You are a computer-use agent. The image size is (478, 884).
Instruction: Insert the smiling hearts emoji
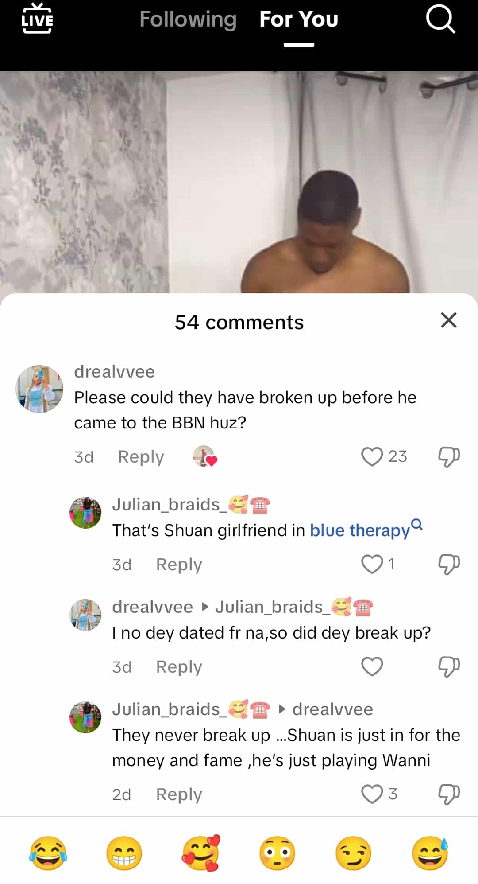click(x=201, y=853)
